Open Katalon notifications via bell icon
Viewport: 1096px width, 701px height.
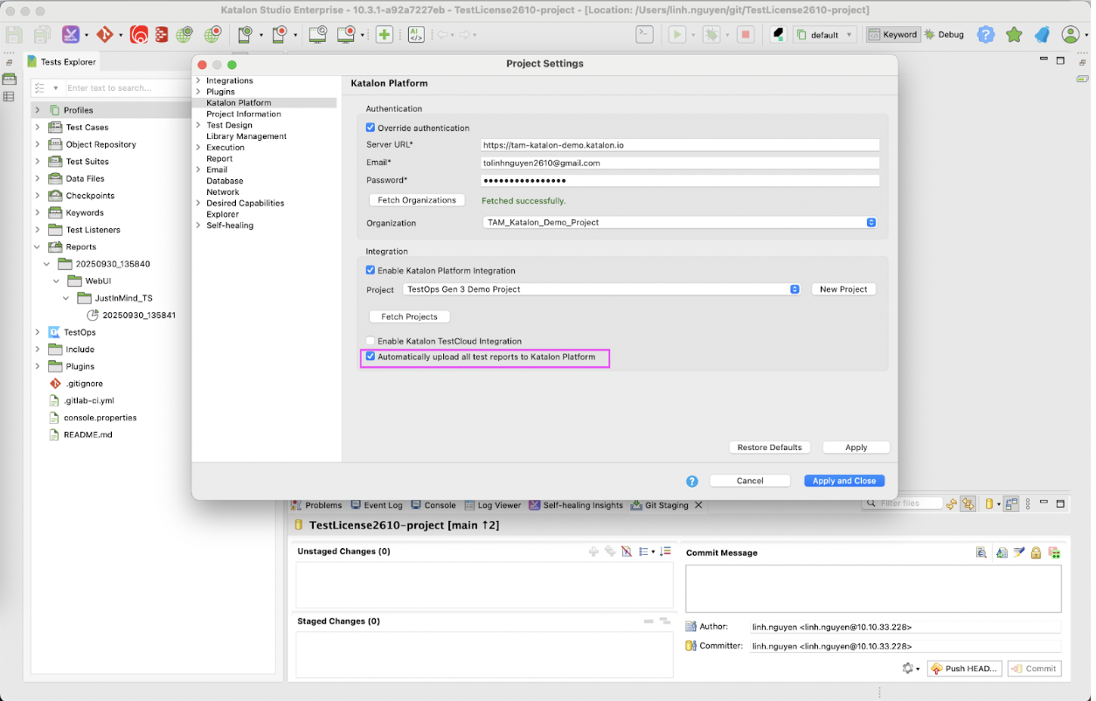pos(1043,35)
